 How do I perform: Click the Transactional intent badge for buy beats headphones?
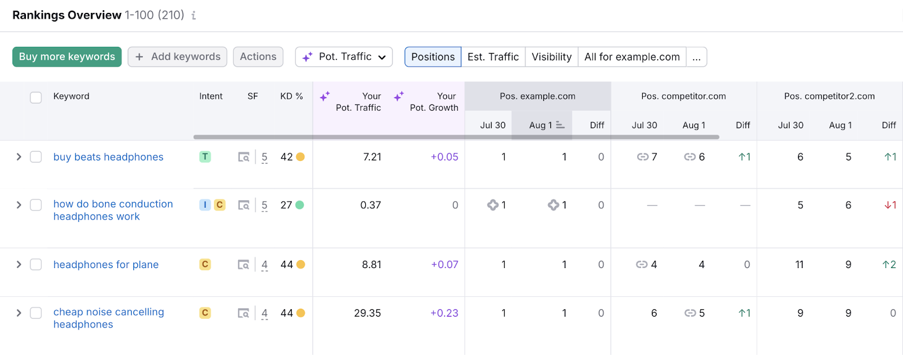205,157
